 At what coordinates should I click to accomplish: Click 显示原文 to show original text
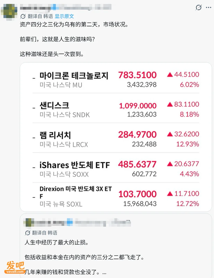64,16
